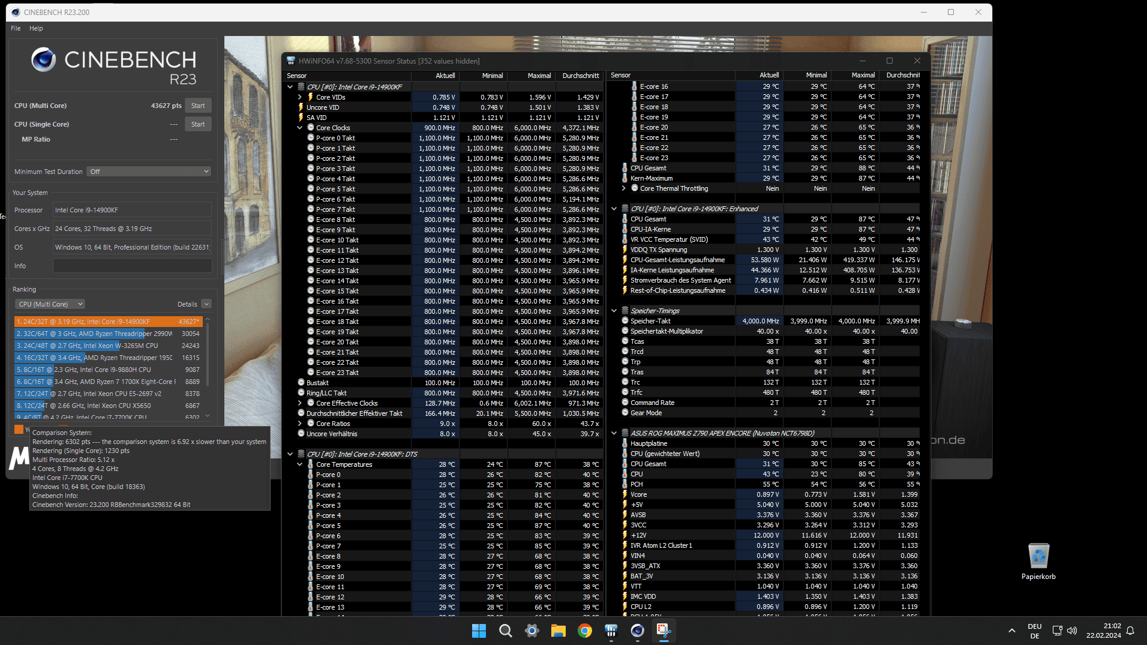The image size is (1147, 645).
Task: Click the Hauptplatine thermometer icon
Action: pos(625,443)
